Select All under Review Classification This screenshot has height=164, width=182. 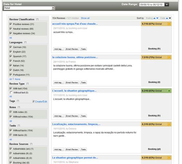[x=11, y=38]
